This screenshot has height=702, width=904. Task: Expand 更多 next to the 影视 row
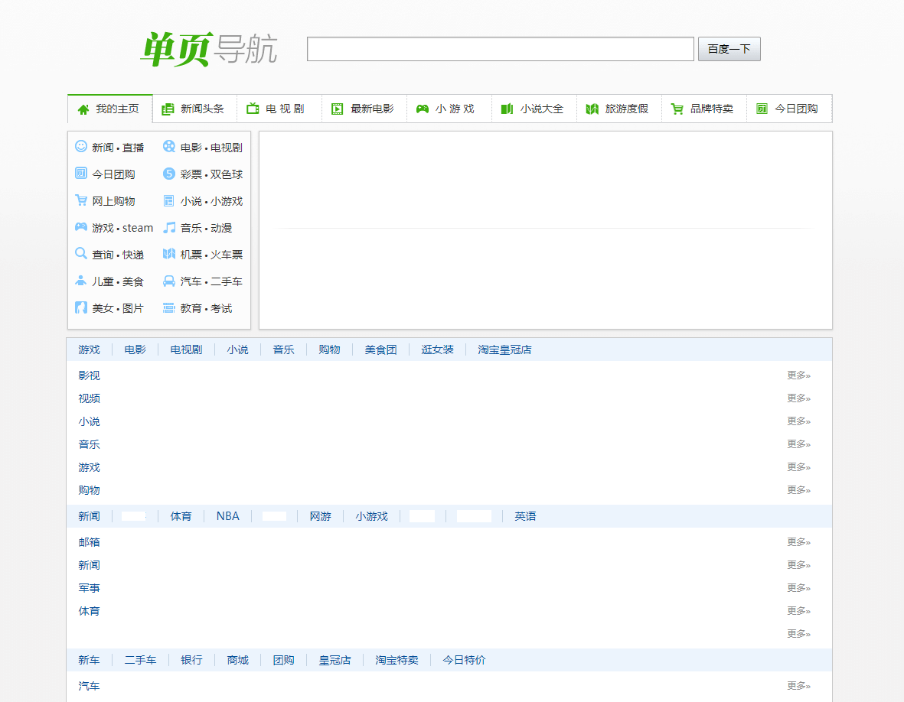coord(798,375)
